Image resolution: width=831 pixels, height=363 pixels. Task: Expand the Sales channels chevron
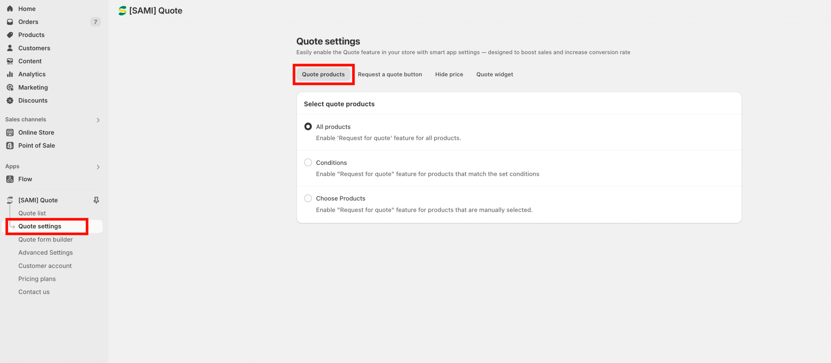pyautogui.click(x=98, y=120)
